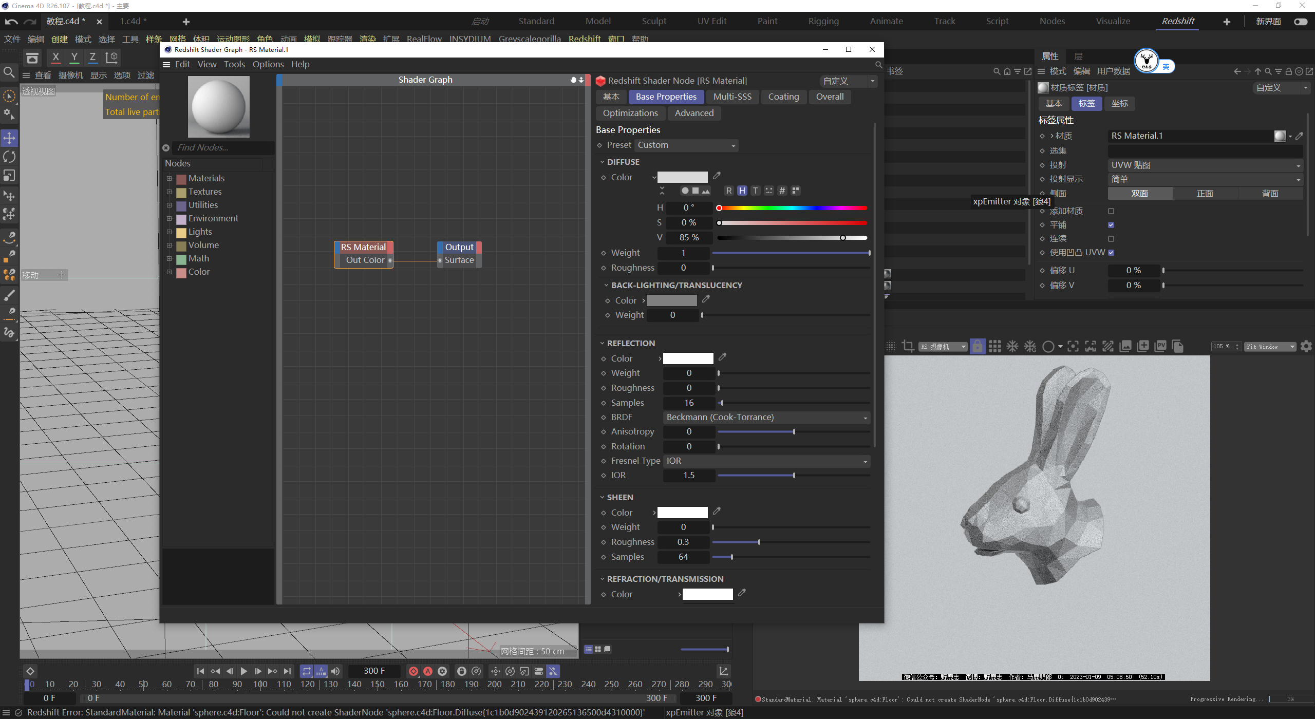This screenshot has height=719, width=1315.
Task: Click the RenderView crop region icon
Action: coord(908,347)
